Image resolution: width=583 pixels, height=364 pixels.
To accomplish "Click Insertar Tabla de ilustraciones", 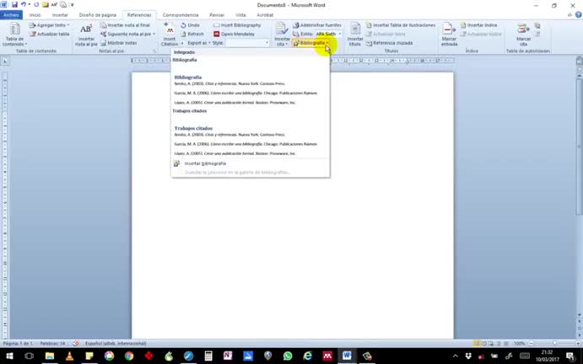I will pos(401,25).
